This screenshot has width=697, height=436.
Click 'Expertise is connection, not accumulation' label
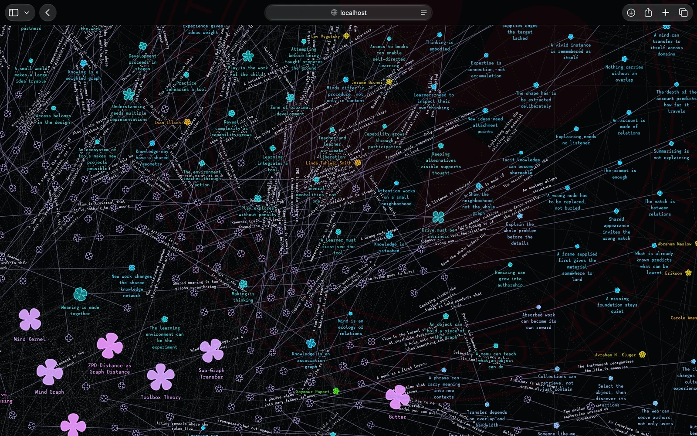click(x=486, y=69)
